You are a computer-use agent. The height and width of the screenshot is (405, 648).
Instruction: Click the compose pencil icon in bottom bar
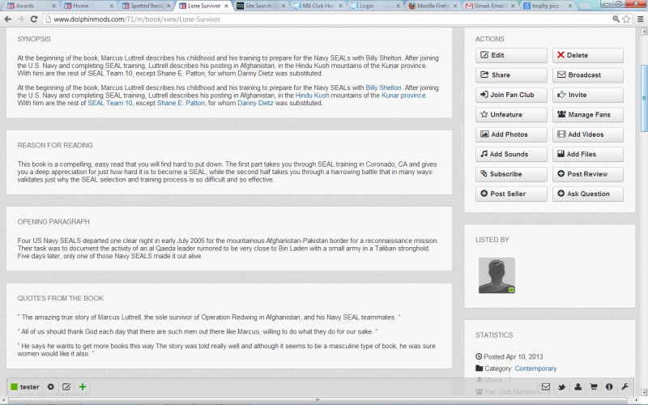point(66,387)
